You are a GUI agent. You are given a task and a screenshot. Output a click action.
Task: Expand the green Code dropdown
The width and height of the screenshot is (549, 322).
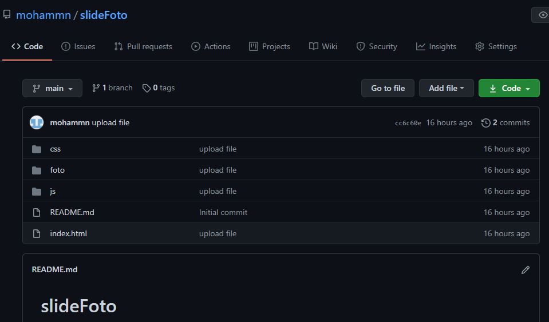(509, 88)
